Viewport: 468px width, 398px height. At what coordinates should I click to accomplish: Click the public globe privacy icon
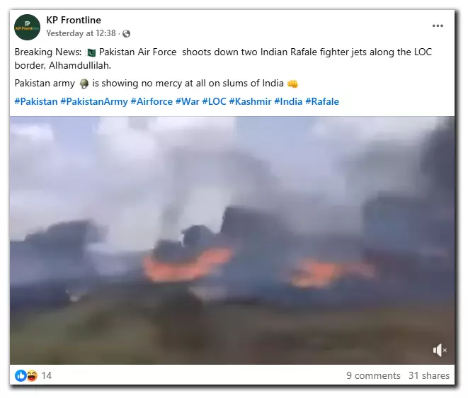tap(126, 33)
